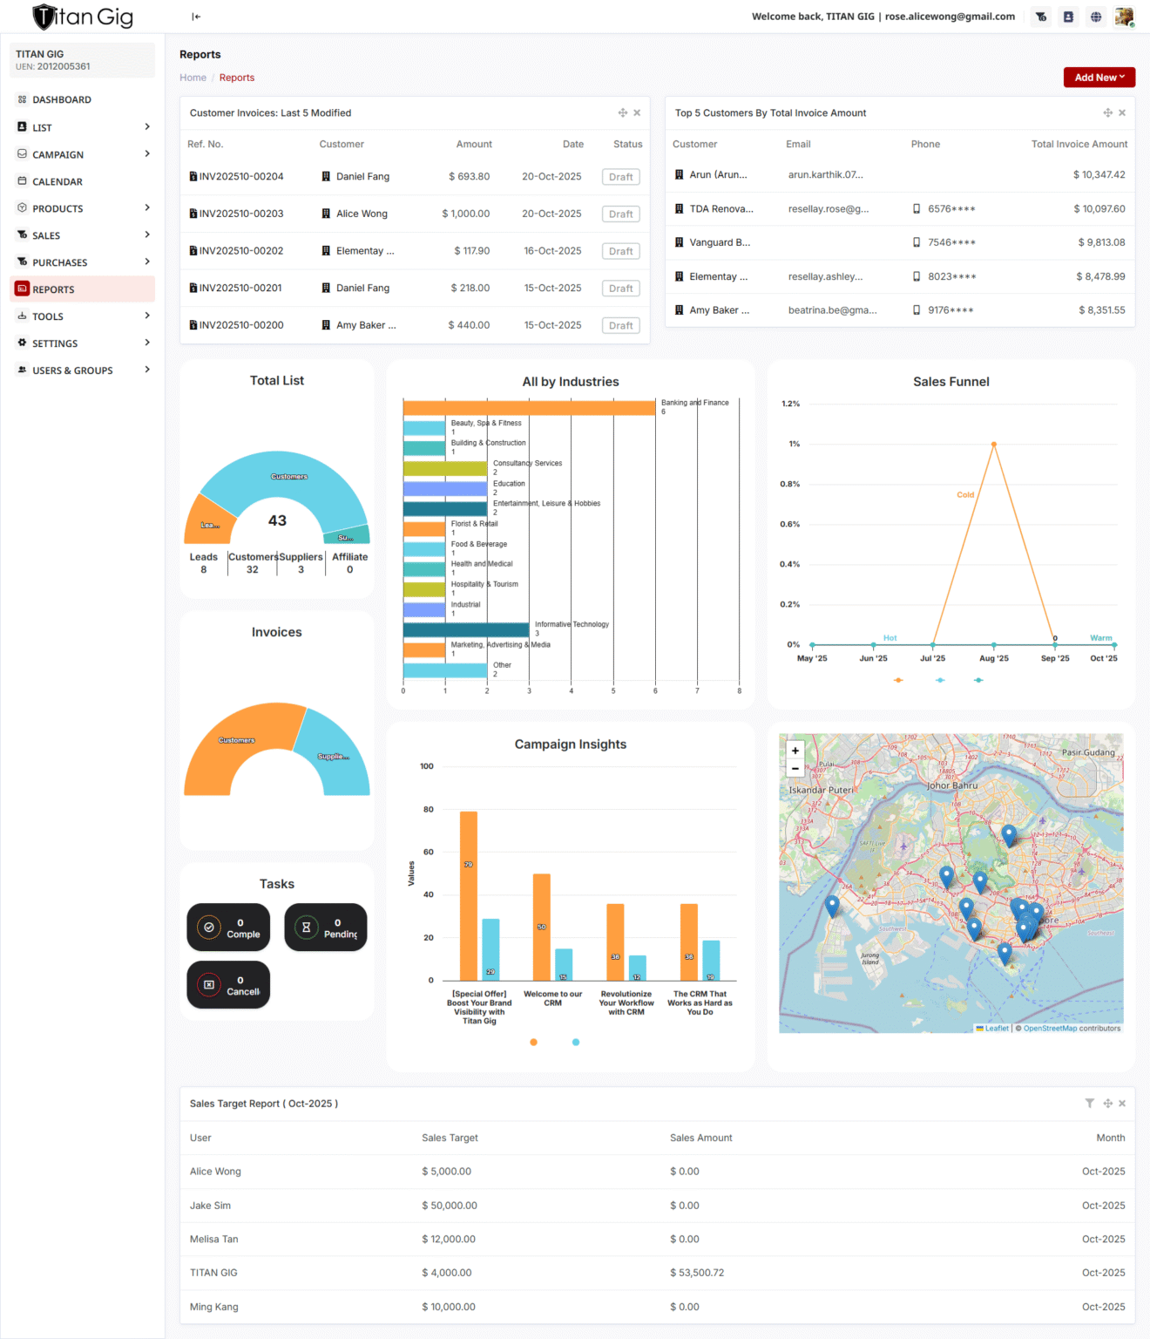Click the globe language icon in header
Screen dimensions: 1150x1339
click(x=1096, y=17)
